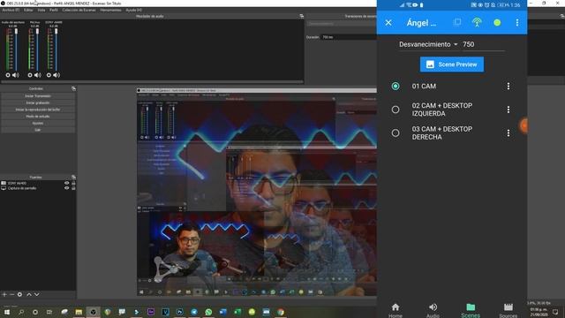Mute the Audio del escritorio channel
565x318 pixels.
(x=16, y=75)
